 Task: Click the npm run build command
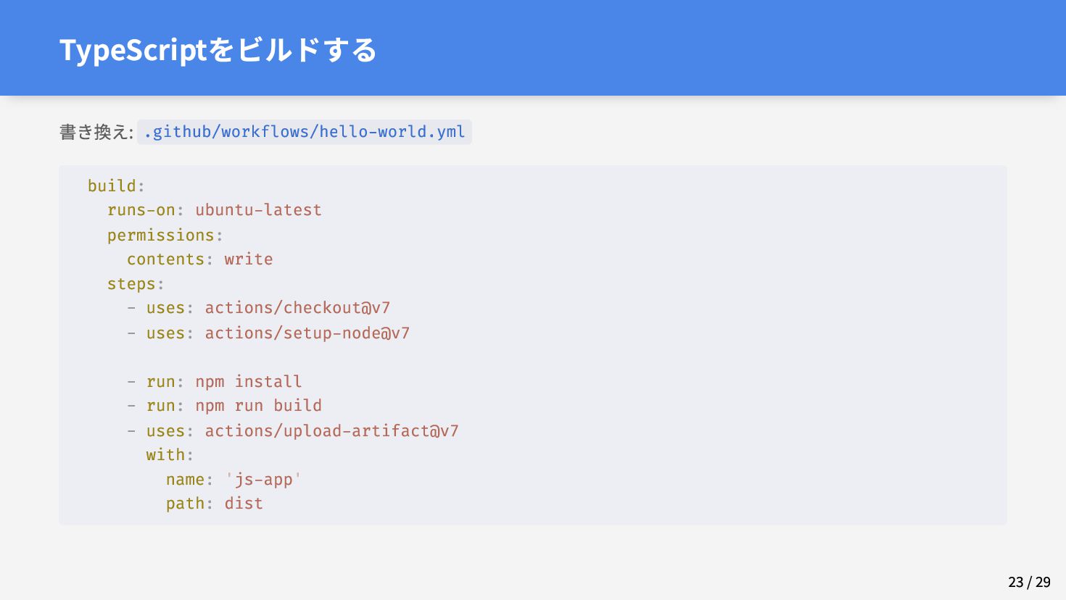click(258, 406)
